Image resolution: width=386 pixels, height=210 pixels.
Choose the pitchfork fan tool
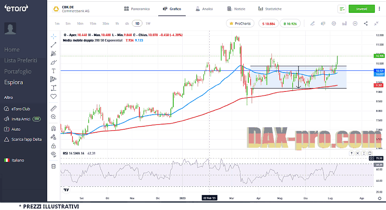tap(54, 54)
